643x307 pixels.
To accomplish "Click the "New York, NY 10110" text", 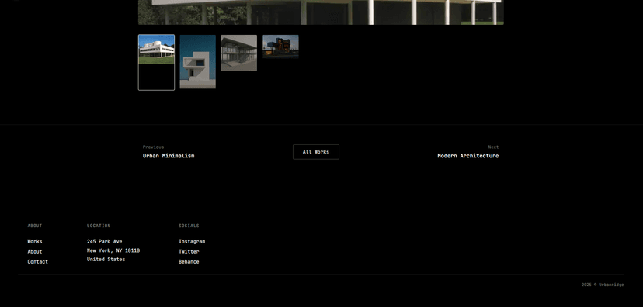I will (113, 250).
